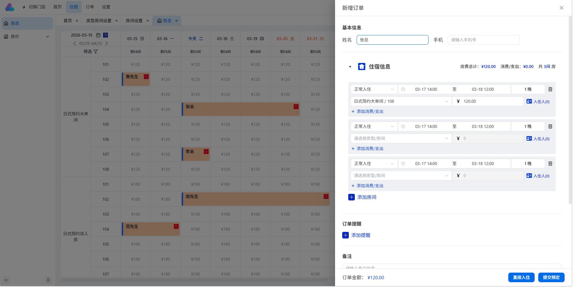This screenshot has height=287, width=573.
Task: Click the horizontal scrollbar below the room grid
Action: tap(195, 280)
